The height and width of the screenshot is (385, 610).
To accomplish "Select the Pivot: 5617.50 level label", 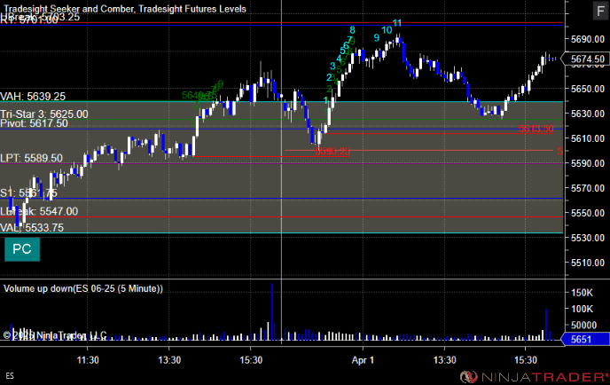I will 34,123.
